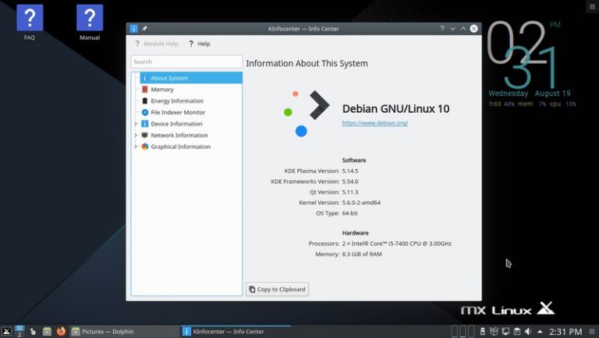Switch to Pictures — Dolphin taskbar window
Image resolution: width=599 pixels, height=338 pixels.
point(123,331)
